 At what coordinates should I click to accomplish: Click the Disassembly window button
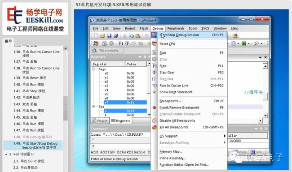[107, 50]
